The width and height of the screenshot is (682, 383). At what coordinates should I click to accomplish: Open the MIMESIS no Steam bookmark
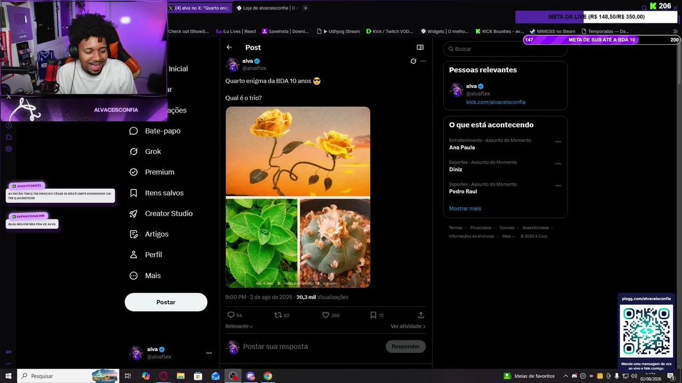coord(553,31)
